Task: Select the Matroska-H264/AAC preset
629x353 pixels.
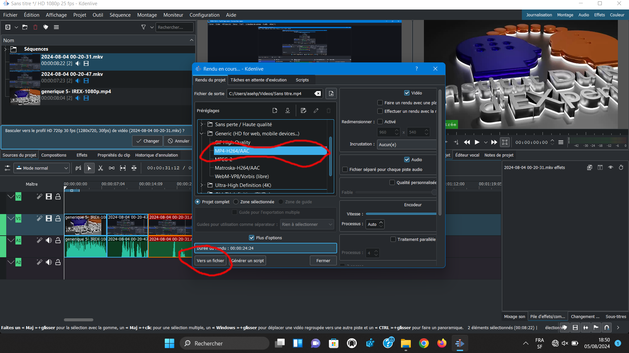Action: (238, 168)
